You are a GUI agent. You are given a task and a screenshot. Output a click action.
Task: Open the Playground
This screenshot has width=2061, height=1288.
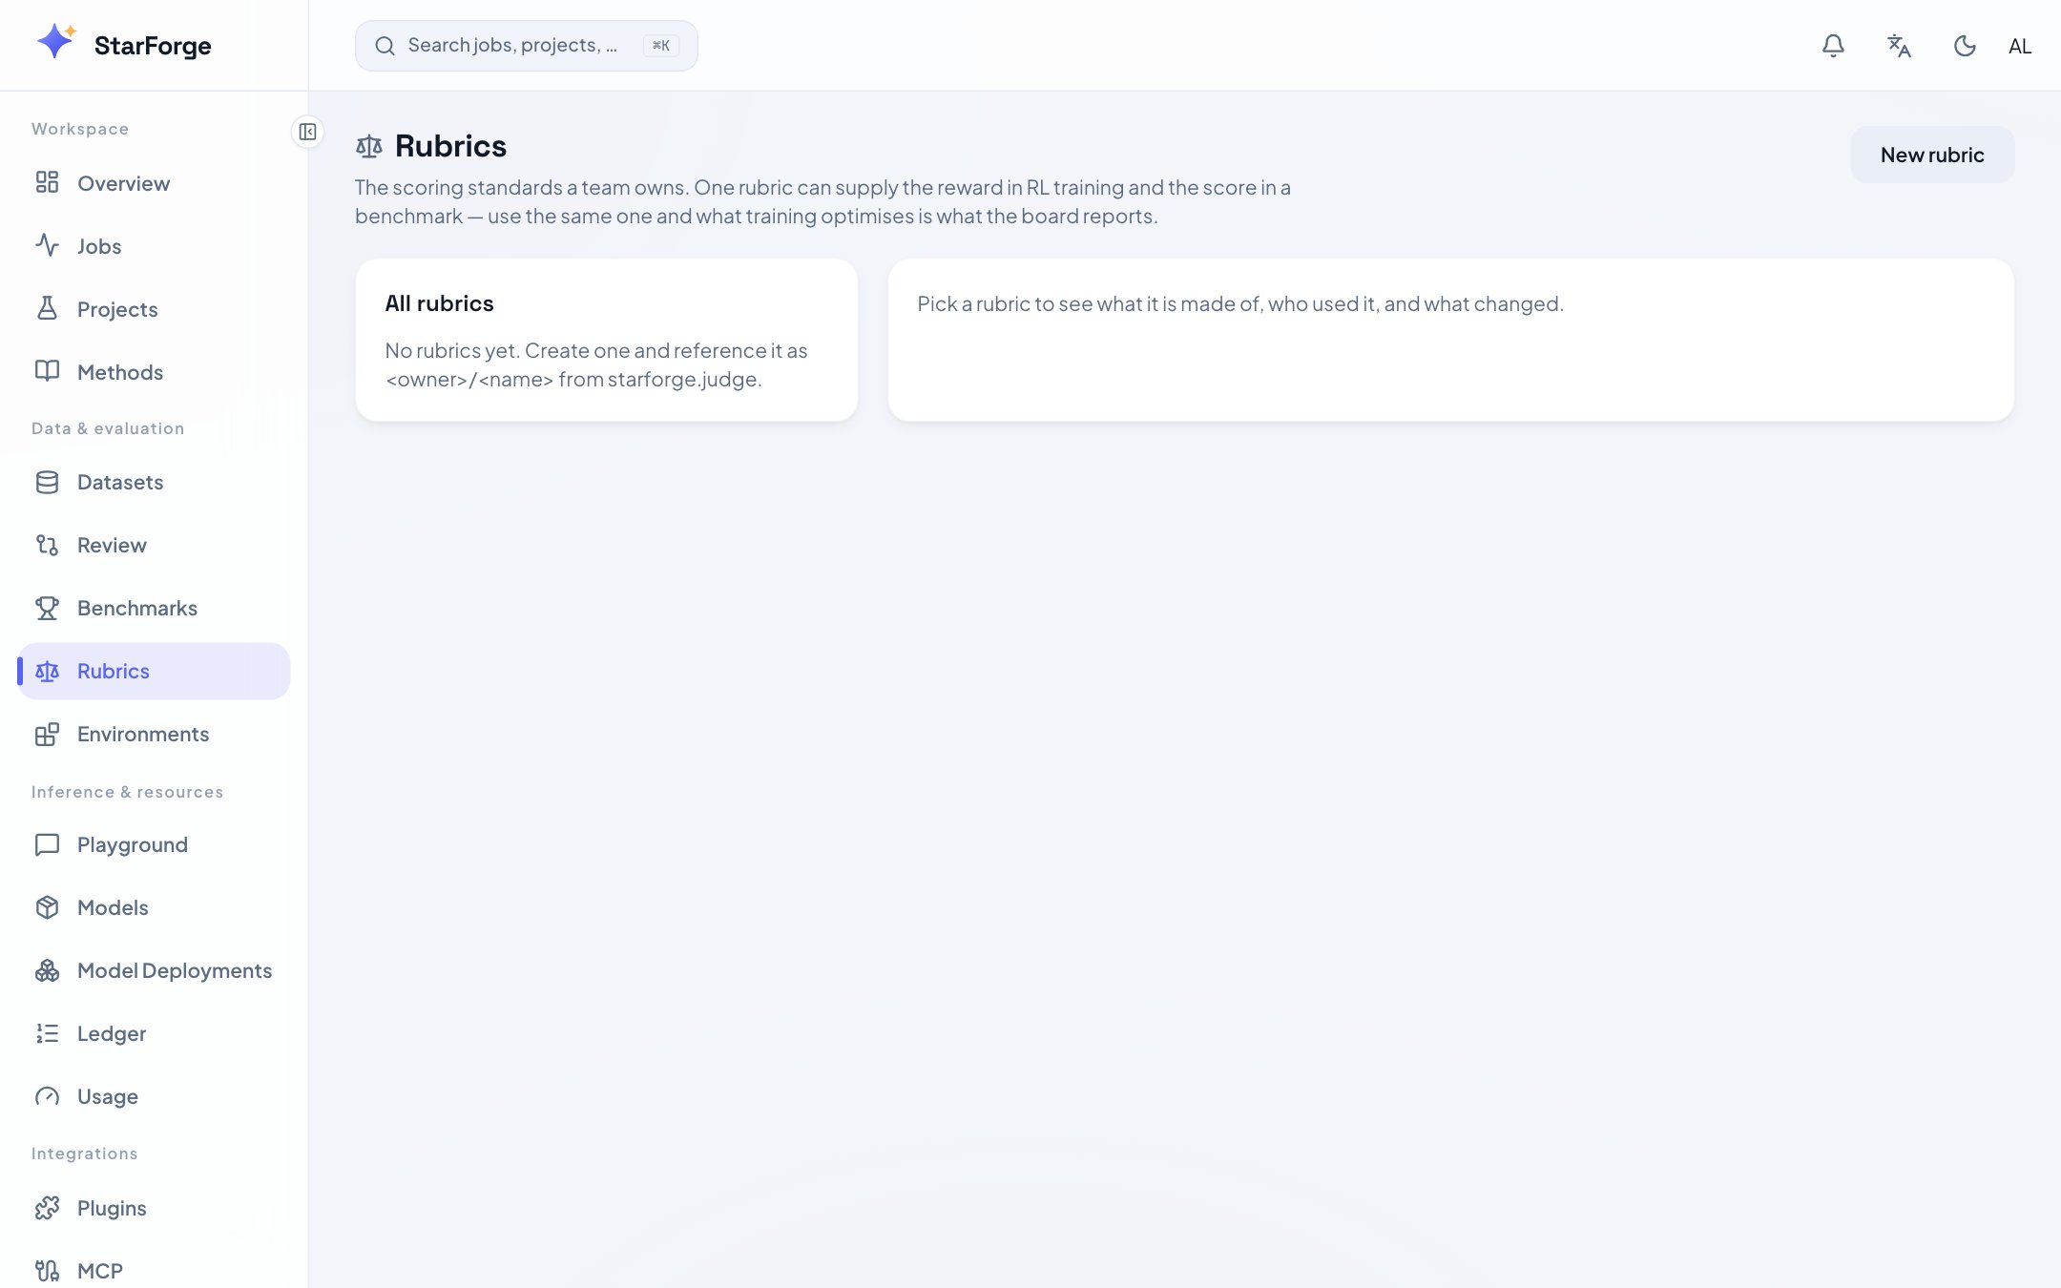154,844
